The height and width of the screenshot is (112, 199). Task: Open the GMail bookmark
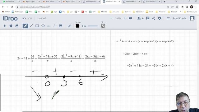tap(6, 12)
